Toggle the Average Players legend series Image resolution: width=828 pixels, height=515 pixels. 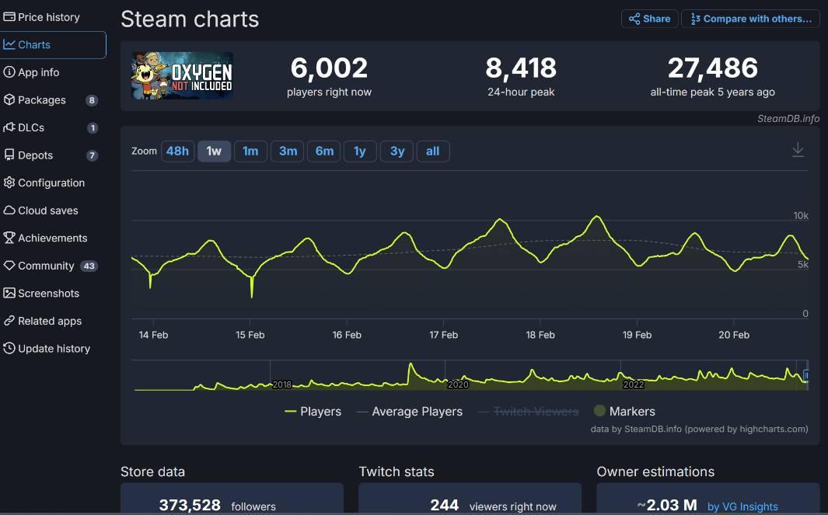pyautogui.click(x=409, y=412)
